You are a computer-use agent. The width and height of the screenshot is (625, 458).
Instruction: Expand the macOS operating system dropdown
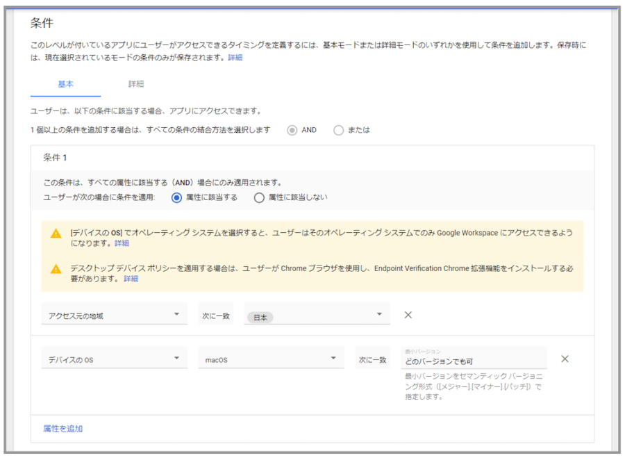pyautogui.click(x=271, y=359)
